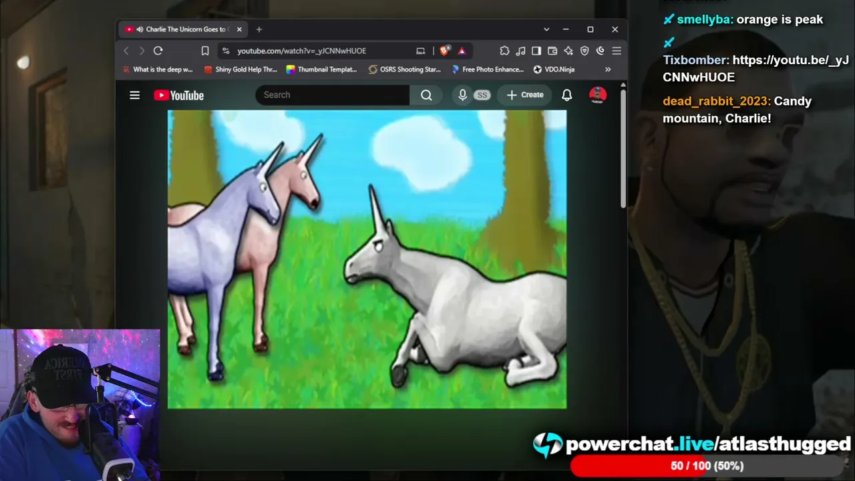855x481 pixels.
Task: Click the page's vertical scrollbar thumb
Action: coord(623,149)
